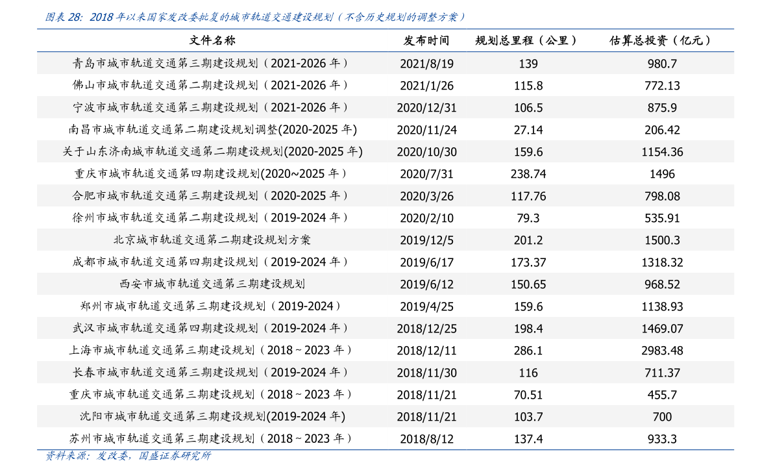
Task: Select the 西安市 third-phase plan file name
Action: pyautogui.click(x=212, y=284)
